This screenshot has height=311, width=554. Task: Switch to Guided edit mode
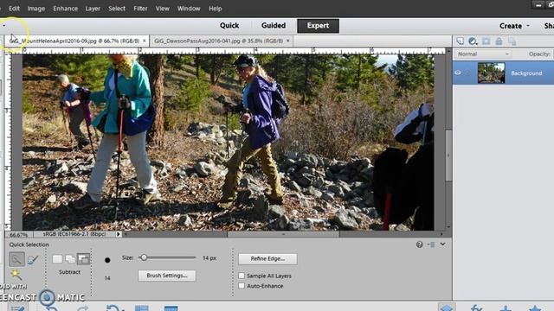274,25
